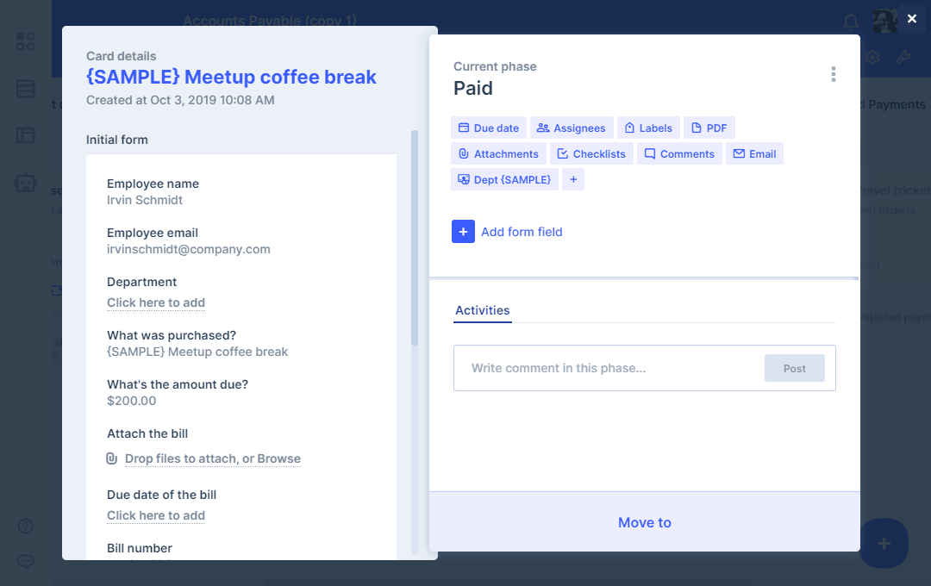Click the help question mark icon
Screen dimensions: 931x586
point(26,526)
